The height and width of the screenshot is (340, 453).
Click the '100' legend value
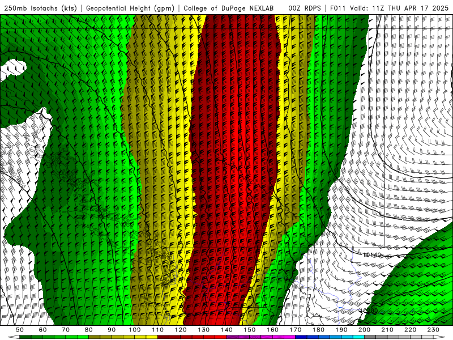pos(135,330)
